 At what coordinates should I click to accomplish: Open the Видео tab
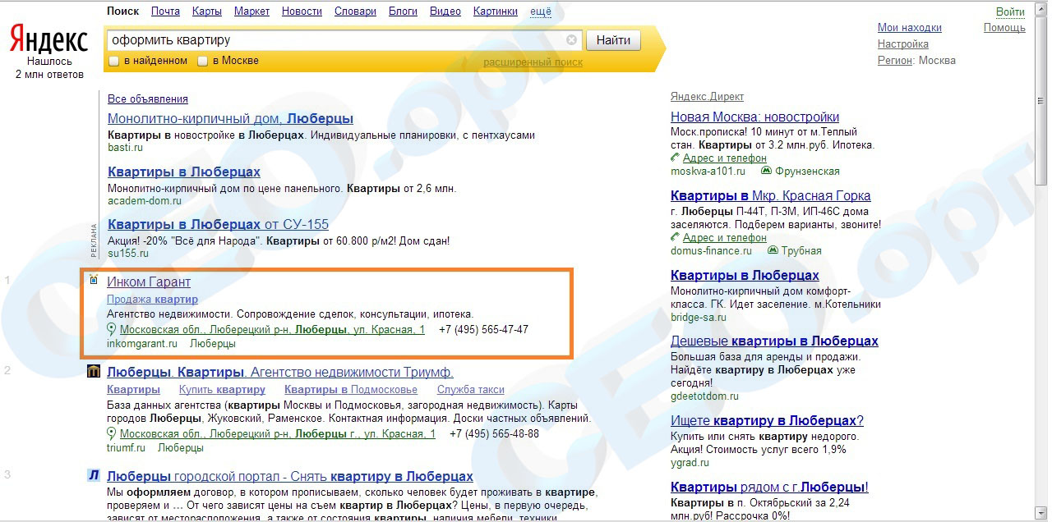click(445, 11)
